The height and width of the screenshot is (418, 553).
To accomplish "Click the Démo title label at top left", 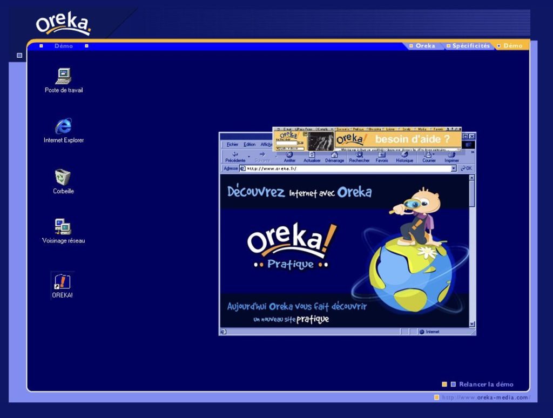I will tap(64, 46).
